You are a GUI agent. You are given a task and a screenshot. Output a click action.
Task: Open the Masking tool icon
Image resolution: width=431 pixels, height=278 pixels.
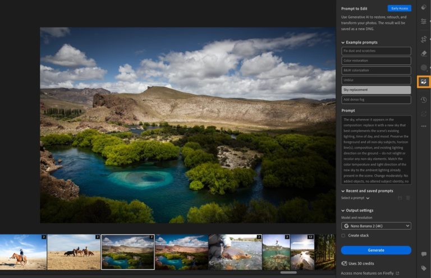[x=424, y=67]
